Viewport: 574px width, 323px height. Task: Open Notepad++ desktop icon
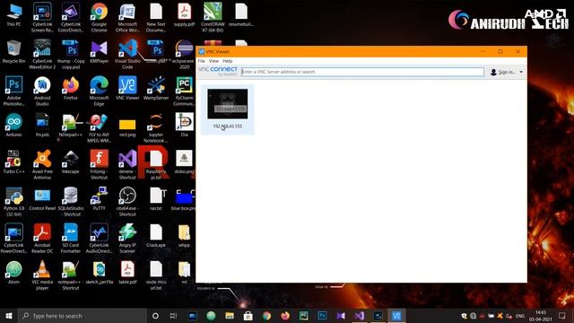click(71, 125)
